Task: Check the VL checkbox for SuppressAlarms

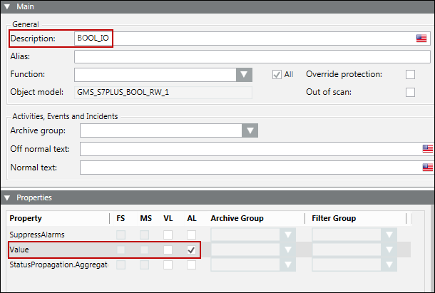Action: 168,235
